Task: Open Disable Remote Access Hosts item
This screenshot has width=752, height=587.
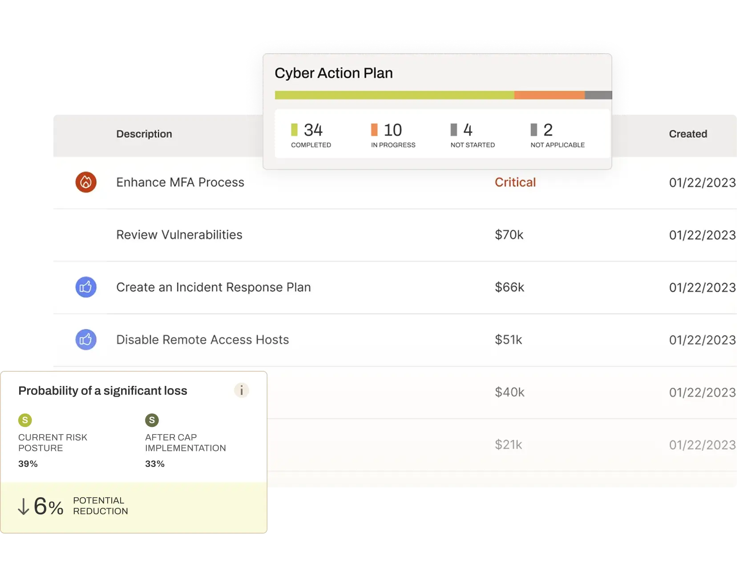Action: pyautogui.click(x=202, y=340)
